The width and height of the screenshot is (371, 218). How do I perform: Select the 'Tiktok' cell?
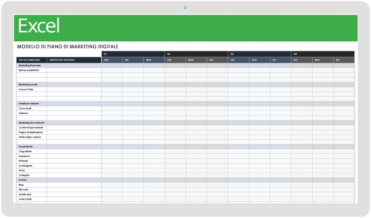coord(32,170)
